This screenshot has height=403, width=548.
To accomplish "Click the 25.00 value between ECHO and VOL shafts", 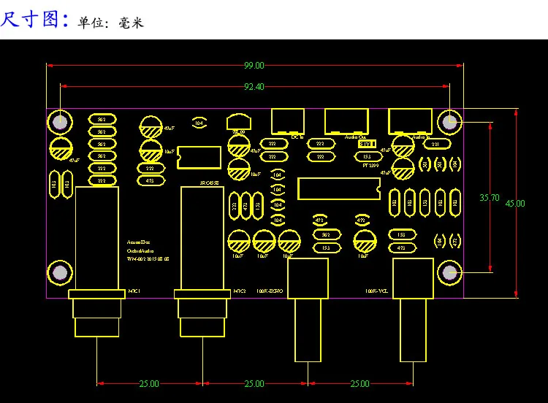I will pos(360,384).
